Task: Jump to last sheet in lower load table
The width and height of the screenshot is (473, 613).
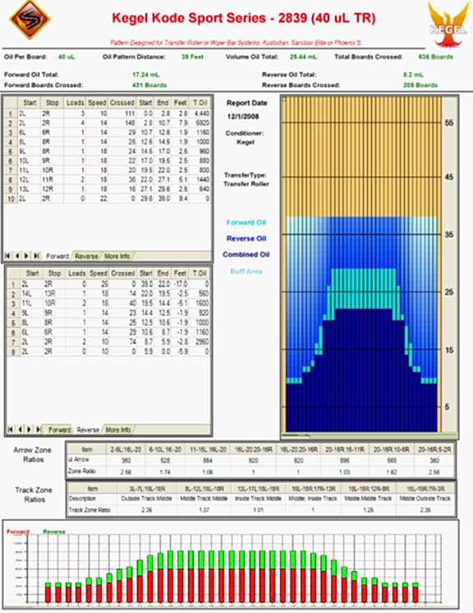Action: coord(39,429)
